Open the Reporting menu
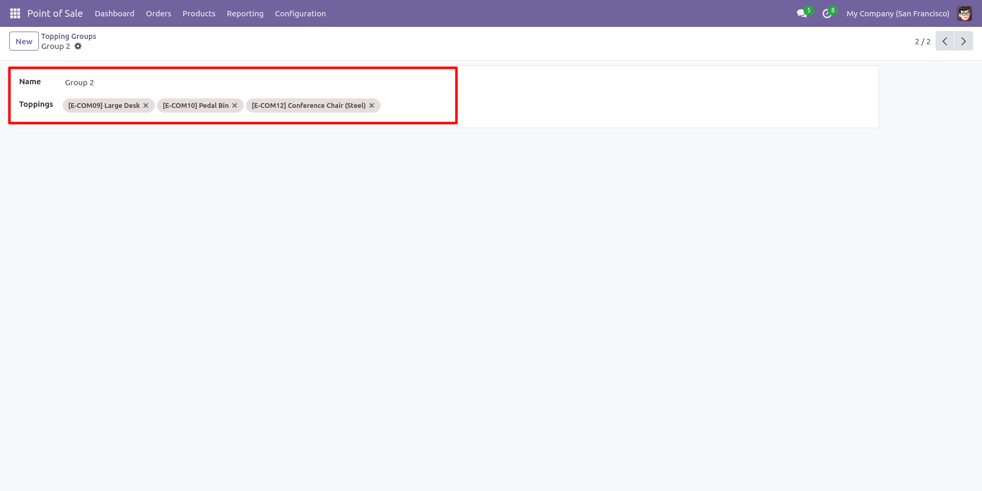 pos(245,13)
